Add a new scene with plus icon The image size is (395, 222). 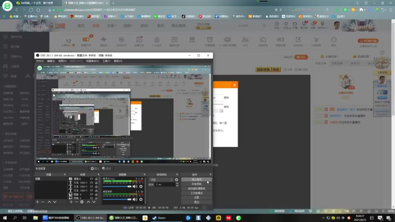38,202
